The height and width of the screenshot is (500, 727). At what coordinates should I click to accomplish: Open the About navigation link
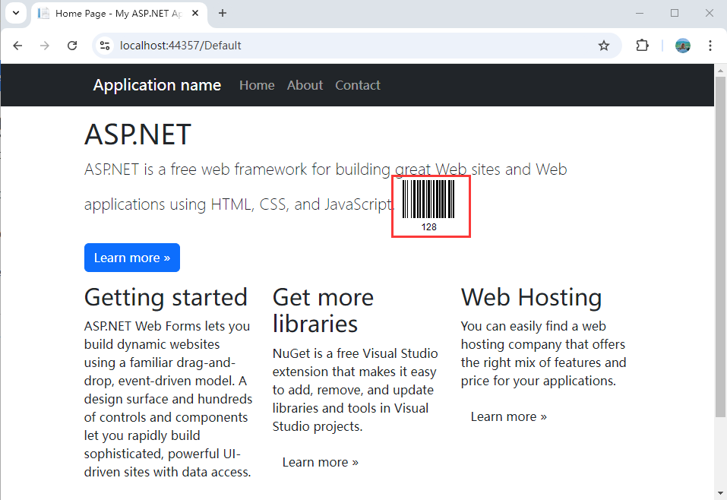[x=305, y=85]
